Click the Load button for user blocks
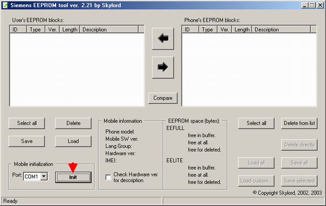 pyautogui.click(x=73, y=141)
